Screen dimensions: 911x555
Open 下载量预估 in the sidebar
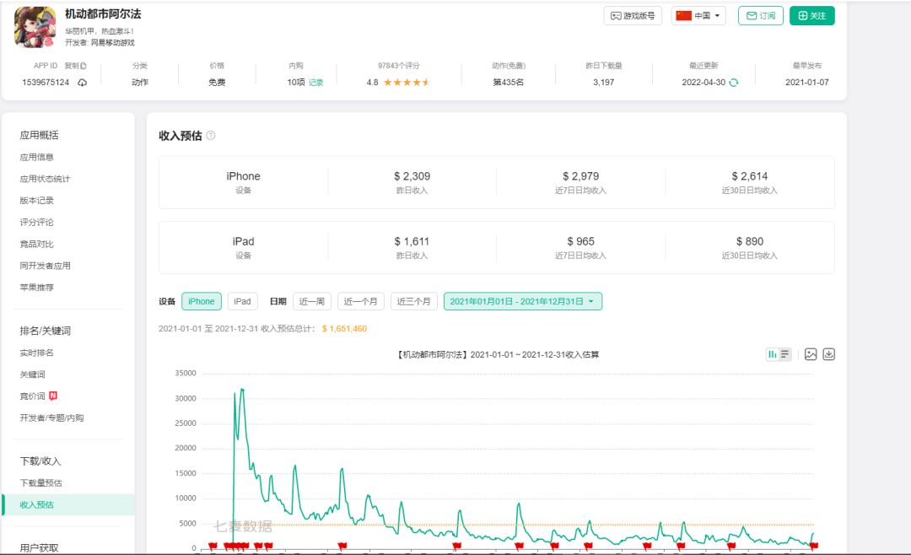[x=40, y=483]
